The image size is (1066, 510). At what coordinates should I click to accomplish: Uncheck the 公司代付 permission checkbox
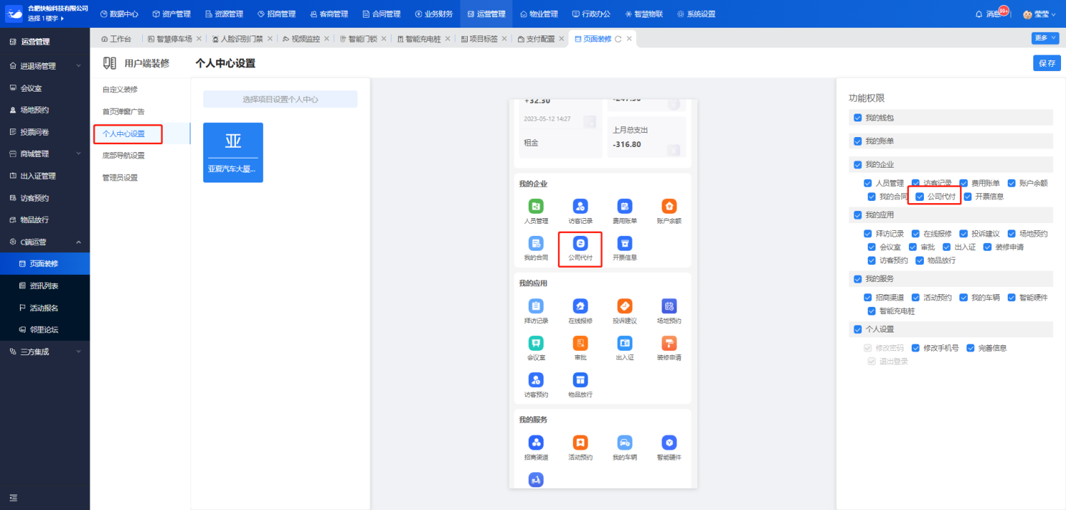click(920, 196)
